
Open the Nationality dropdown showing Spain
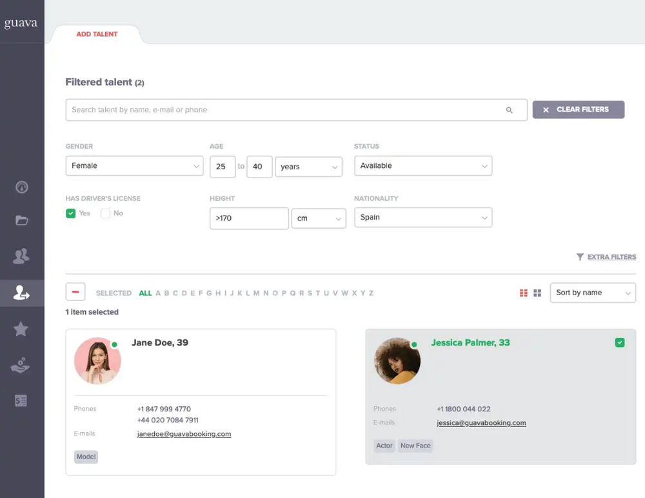tap(423, 217)
